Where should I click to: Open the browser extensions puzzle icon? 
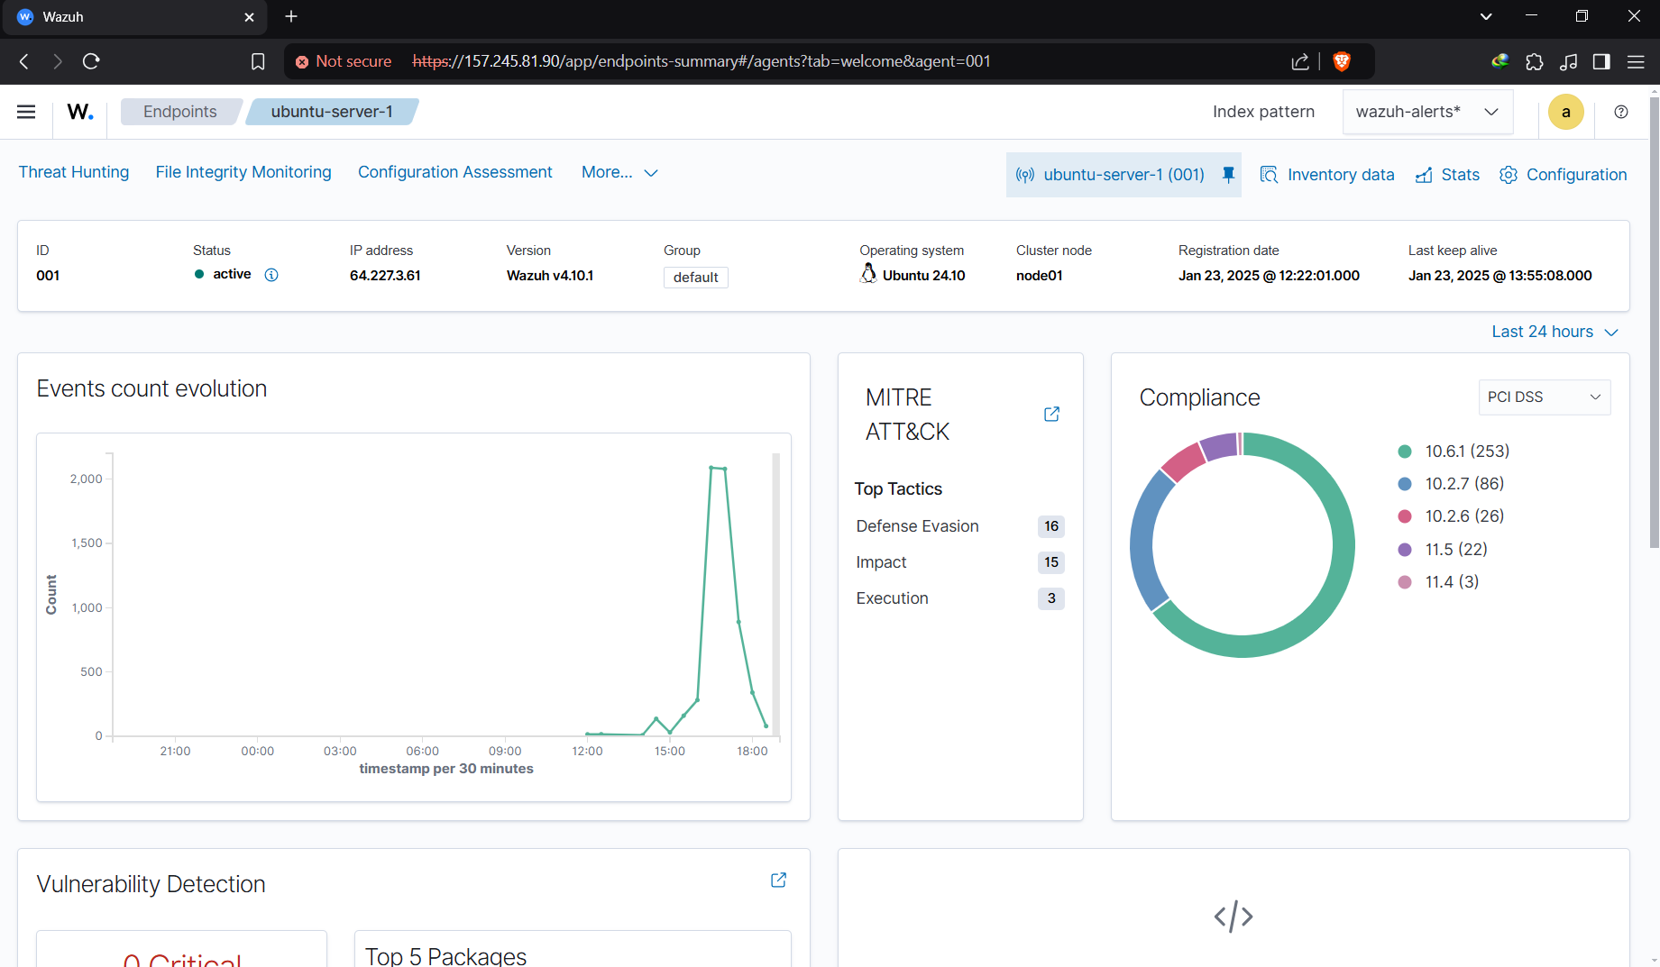[x=1534, y=61]
